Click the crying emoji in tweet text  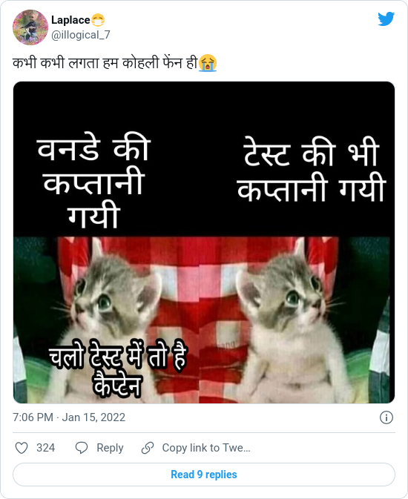[x=208, y=63]
